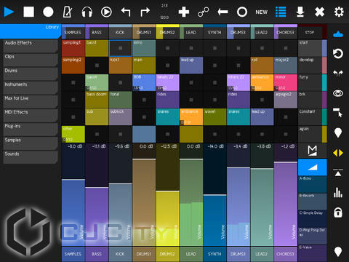Open the Plug-ins library category

[x=31, y=130]
